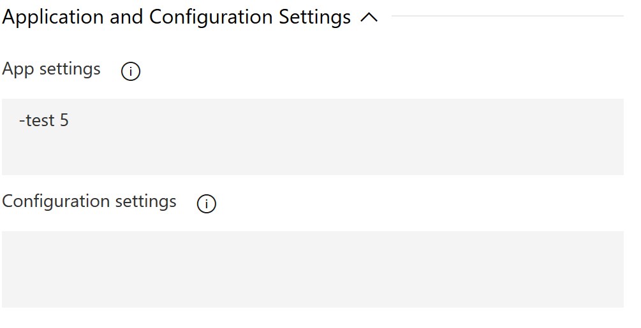This screenshot has height=328, width=641.
Task: Focus the Configuration settings text box
Action: pyautogui.click(x=313, y=269)
